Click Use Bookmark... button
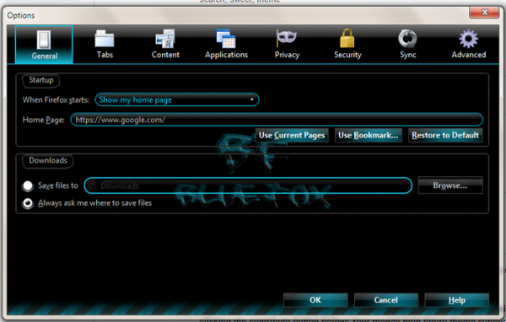506x322 pixels. [x=368, y=135]
